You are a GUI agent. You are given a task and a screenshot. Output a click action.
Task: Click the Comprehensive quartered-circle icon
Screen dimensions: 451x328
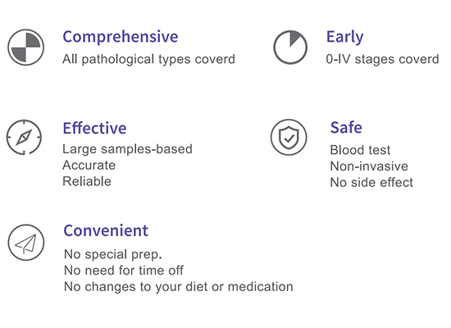point(26,48)
